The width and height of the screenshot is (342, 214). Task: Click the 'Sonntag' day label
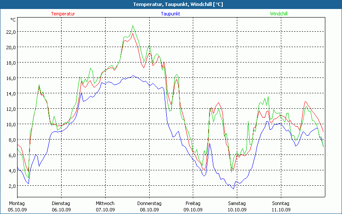pos(280,204)
